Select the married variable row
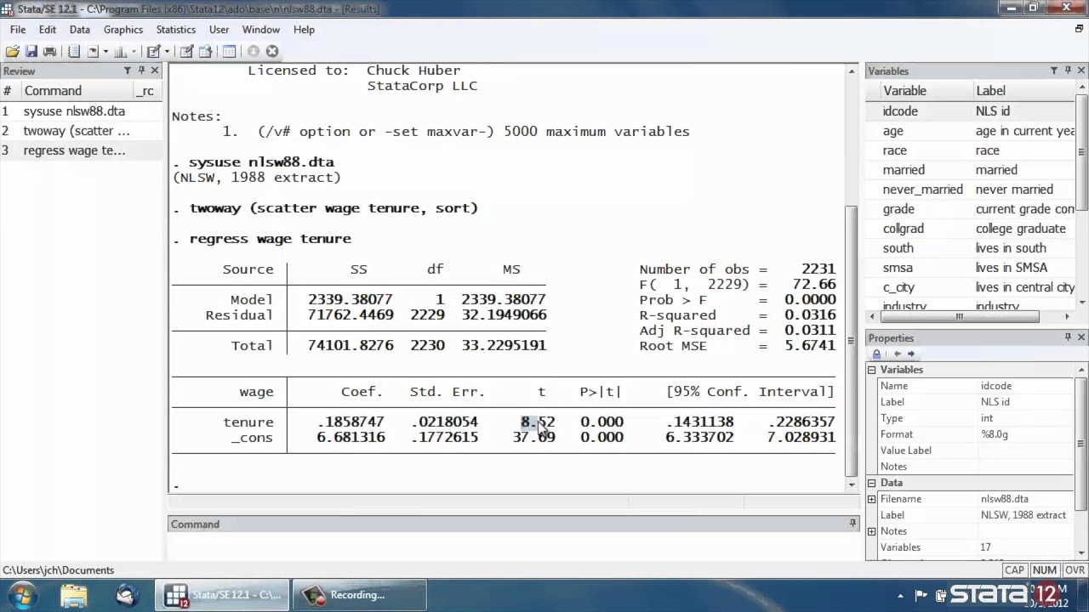Screen dimensions: 1089x612 coord(972,170)
